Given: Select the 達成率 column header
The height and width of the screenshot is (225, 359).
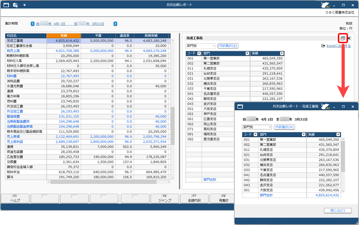Looking at the screenshot, I should coord(125,36).
